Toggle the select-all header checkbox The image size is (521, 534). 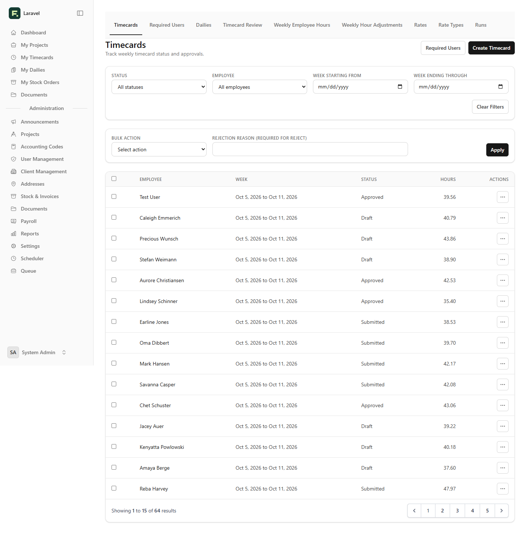(114, 179)
